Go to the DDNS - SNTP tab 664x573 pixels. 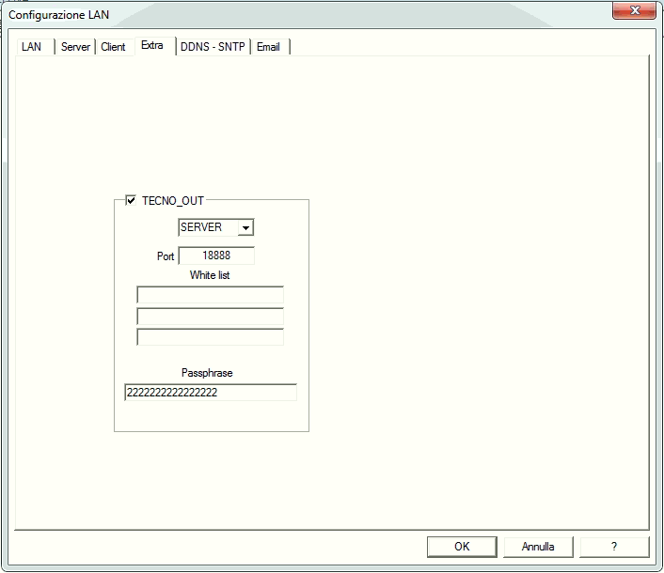point(213,47)
